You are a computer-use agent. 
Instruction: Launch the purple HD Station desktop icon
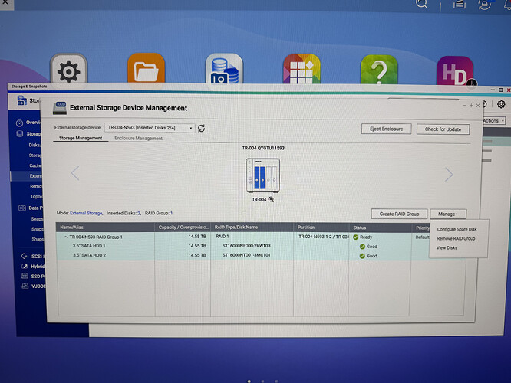pyautogui.click(x=455, y=71)
